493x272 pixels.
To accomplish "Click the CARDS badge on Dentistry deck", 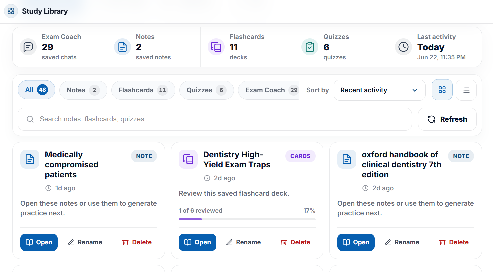I will [300, 156].
